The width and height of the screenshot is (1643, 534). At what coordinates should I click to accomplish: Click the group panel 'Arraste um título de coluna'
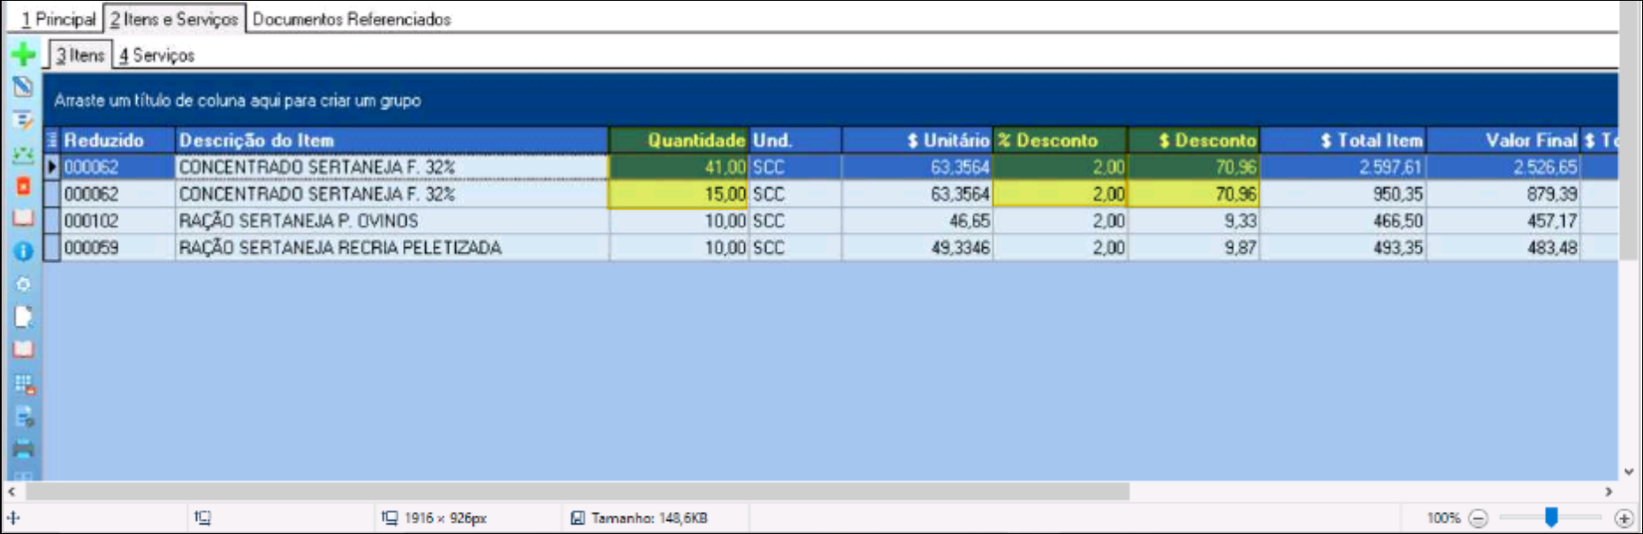238,101
